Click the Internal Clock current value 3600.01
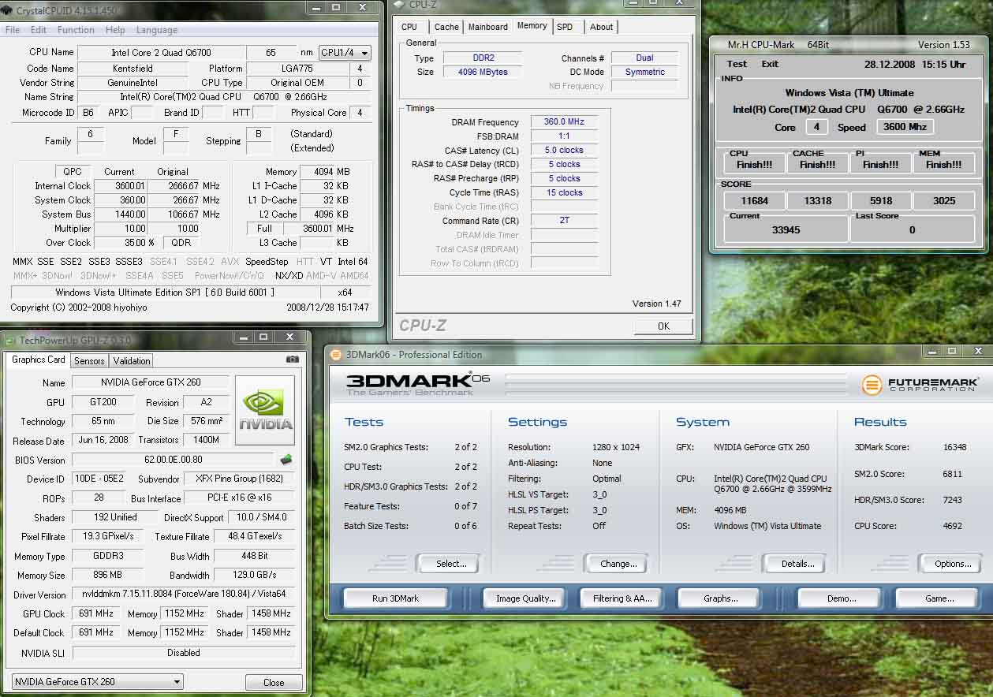This screenshot has height=697, width=993. [x=120, y=186]
